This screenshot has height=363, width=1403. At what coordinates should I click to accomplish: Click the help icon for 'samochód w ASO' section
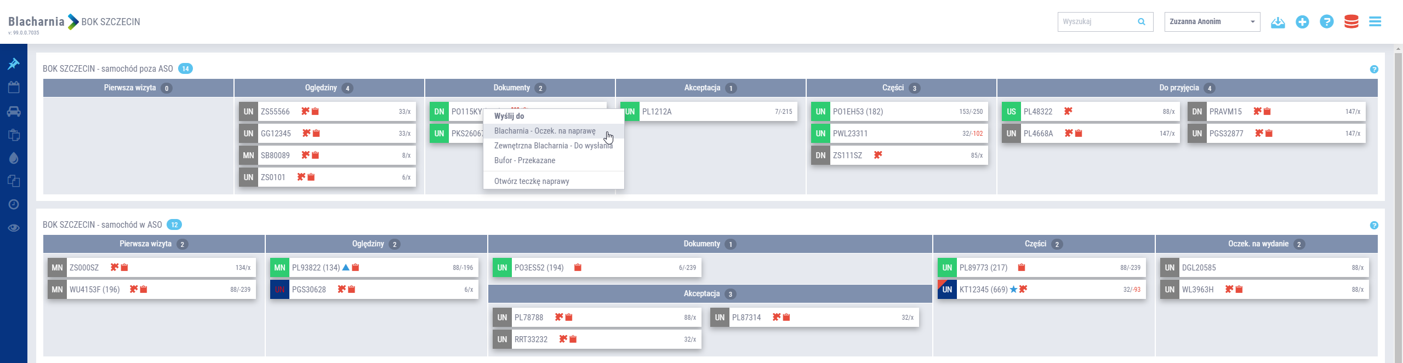pyautogui.click(x=1373, y=225)
